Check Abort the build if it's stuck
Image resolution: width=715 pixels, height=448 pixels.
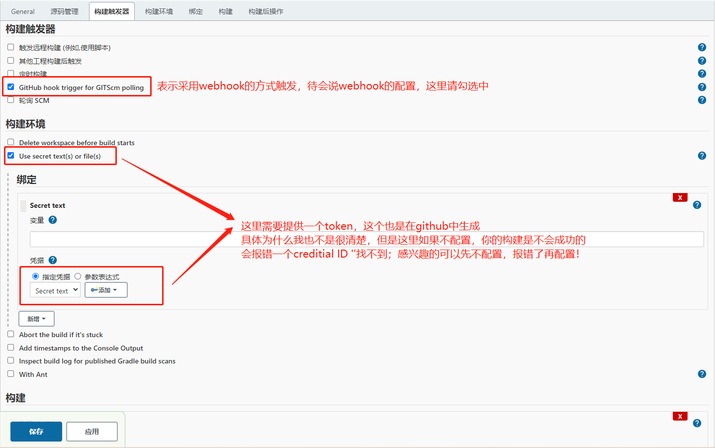(11, 334)
